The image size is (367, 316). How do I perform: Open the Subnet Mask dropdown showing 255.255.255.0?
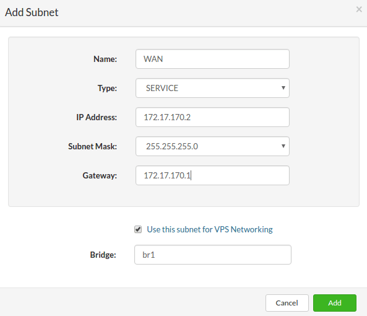pyautogui.click(x=212, y=146)
